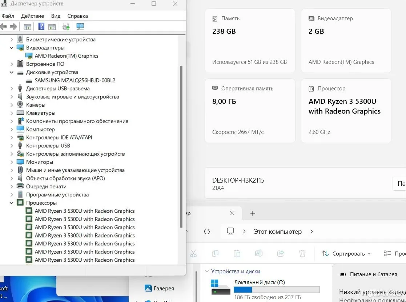
Task: Click the show/hide console tree toolbar icon
Action: pyautogui.click(x=28, y=26)
